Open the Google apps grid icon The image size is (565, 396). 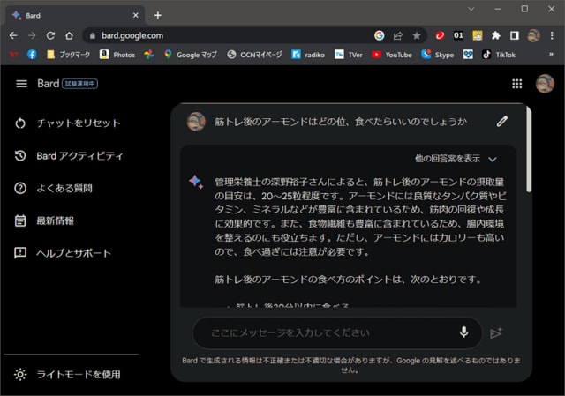[517, 84]
